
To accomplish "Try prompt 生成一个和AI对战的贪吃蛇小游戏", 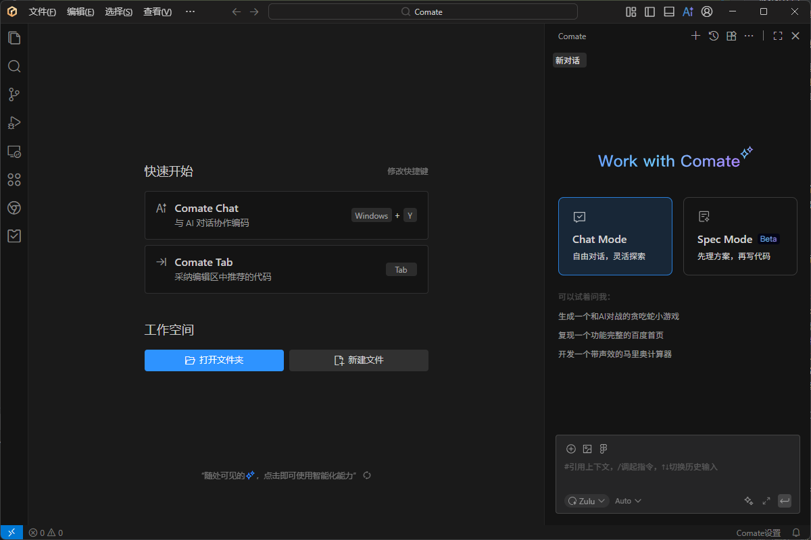I will point(618,316).
